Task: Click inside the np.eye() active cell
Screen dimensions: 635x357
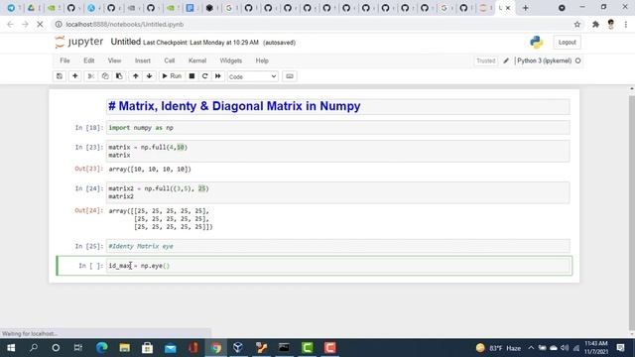Action: click(x=337, y=266)
